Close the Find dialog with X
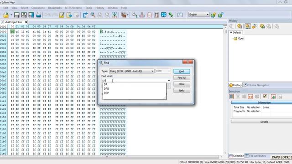 (188, 62)
